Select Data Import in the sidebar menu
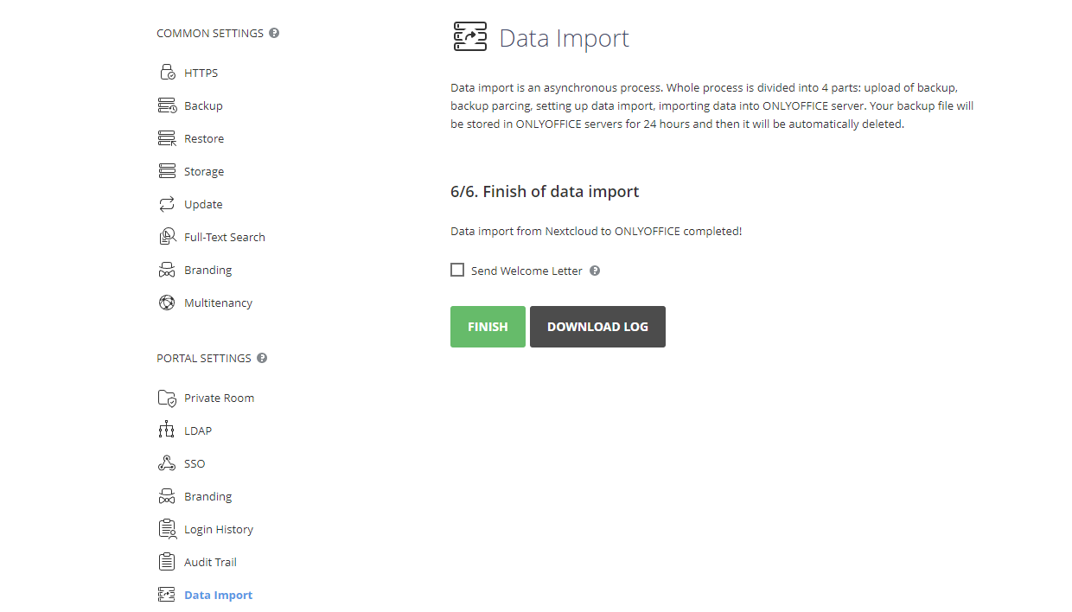The image size is (1072, 612). (x=218, y=594)
